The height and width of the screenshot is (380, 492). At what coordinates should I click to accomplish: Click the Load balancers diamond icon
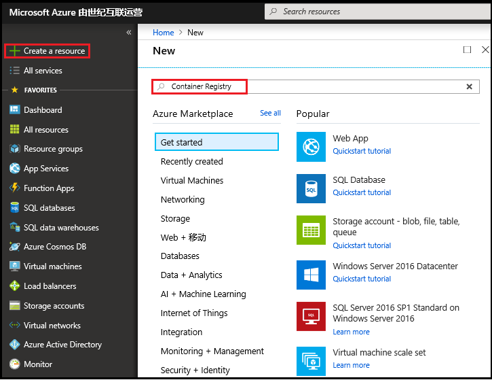point(14,286)
